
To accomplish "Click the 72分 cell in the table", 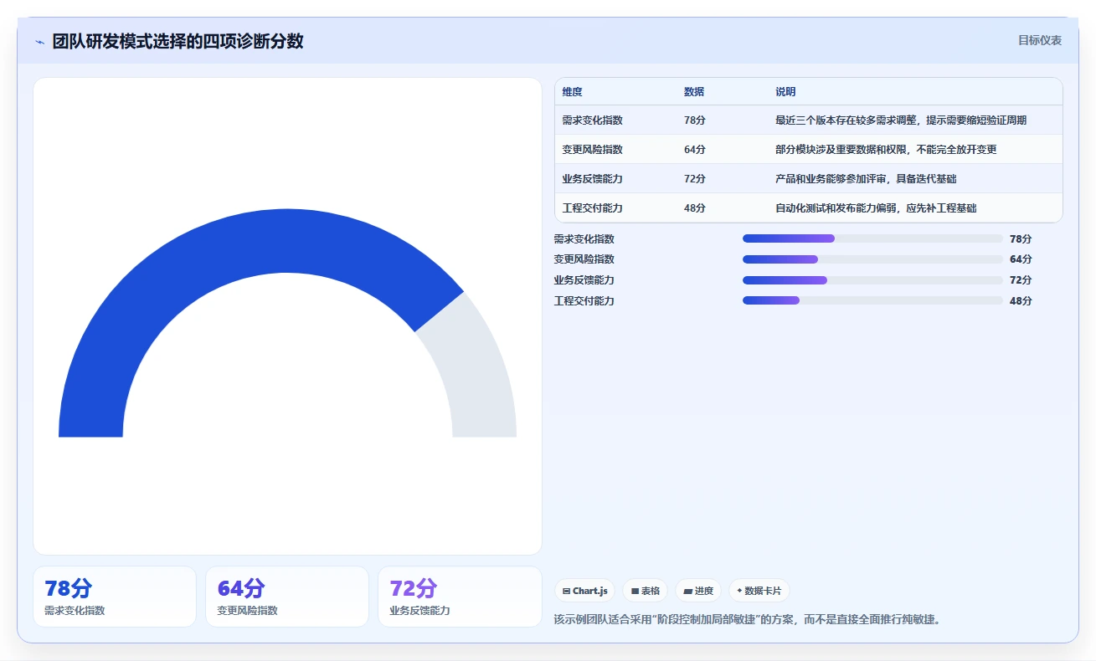I will (695, 179).
